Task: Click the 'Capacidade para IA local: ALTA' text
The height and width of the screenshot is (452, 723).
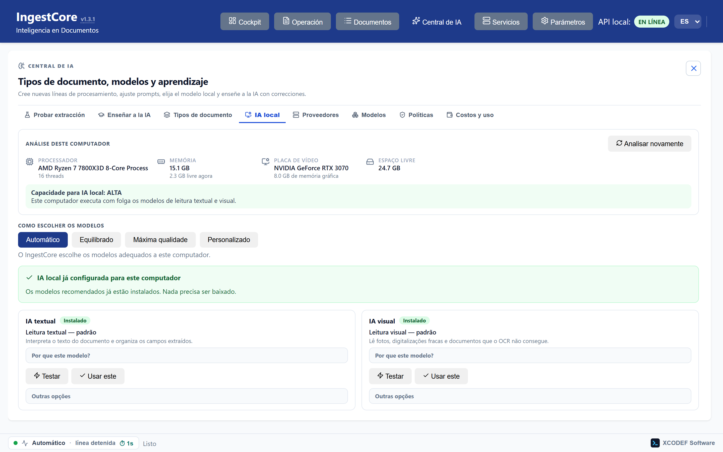Action: (x=76, y=193)
